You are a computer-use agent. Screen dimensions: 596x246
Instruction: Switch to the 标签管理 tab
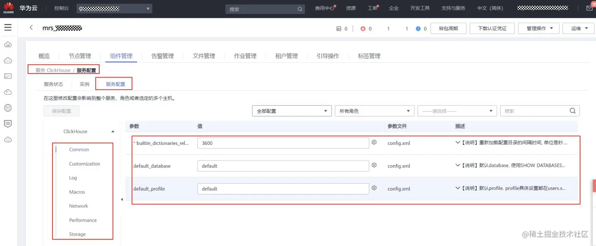pyautogui.click(x=369, y=56)
